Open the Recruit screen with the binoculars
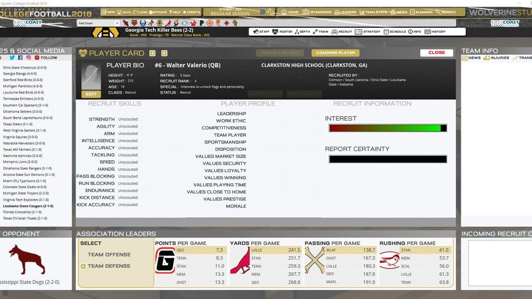Image resolution: width=532 pixels, height=299 pixels. (342, 32)
